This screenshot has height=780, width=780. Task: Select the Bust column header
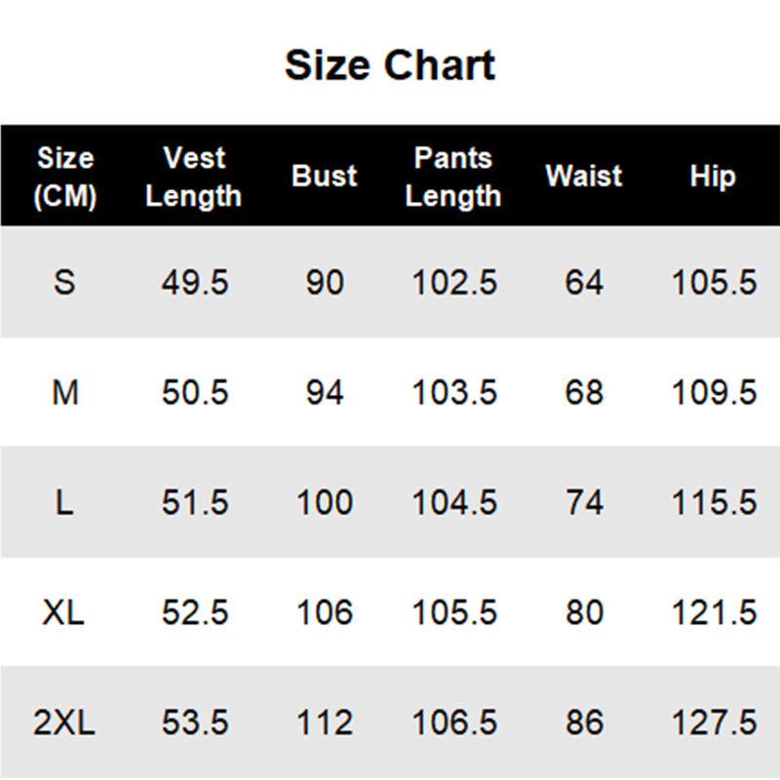click(x=325, y=175)
